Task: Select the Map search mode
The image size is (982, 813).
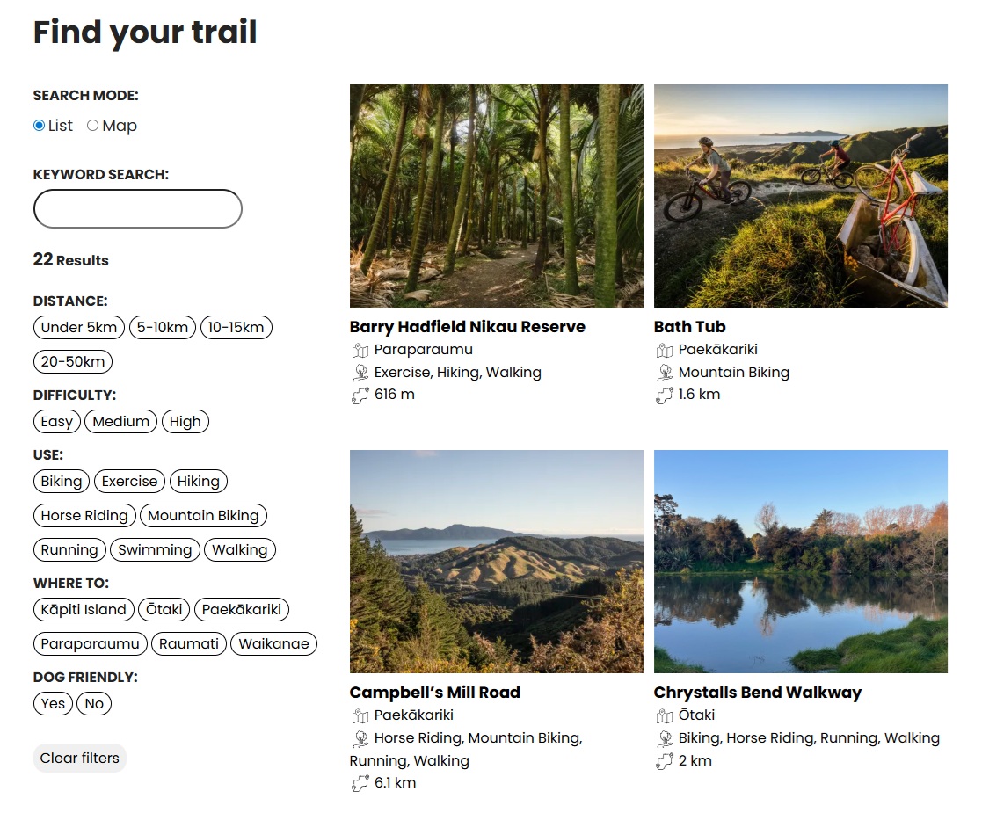Action: 92,126
